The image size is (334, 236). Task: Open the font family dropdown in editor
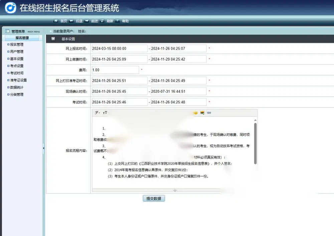coord(97,112)
